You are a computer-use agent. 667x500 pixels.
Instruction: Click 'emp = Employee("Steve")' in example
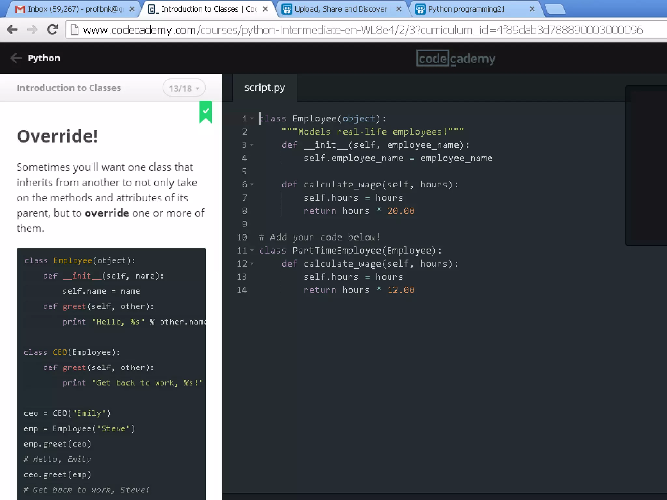click(x=79, y=429)
